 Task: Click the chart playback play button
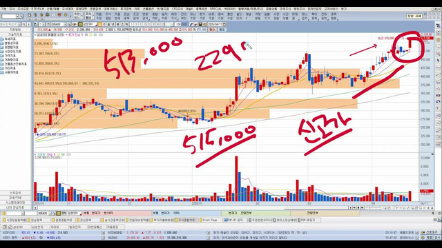coord(350,208)
